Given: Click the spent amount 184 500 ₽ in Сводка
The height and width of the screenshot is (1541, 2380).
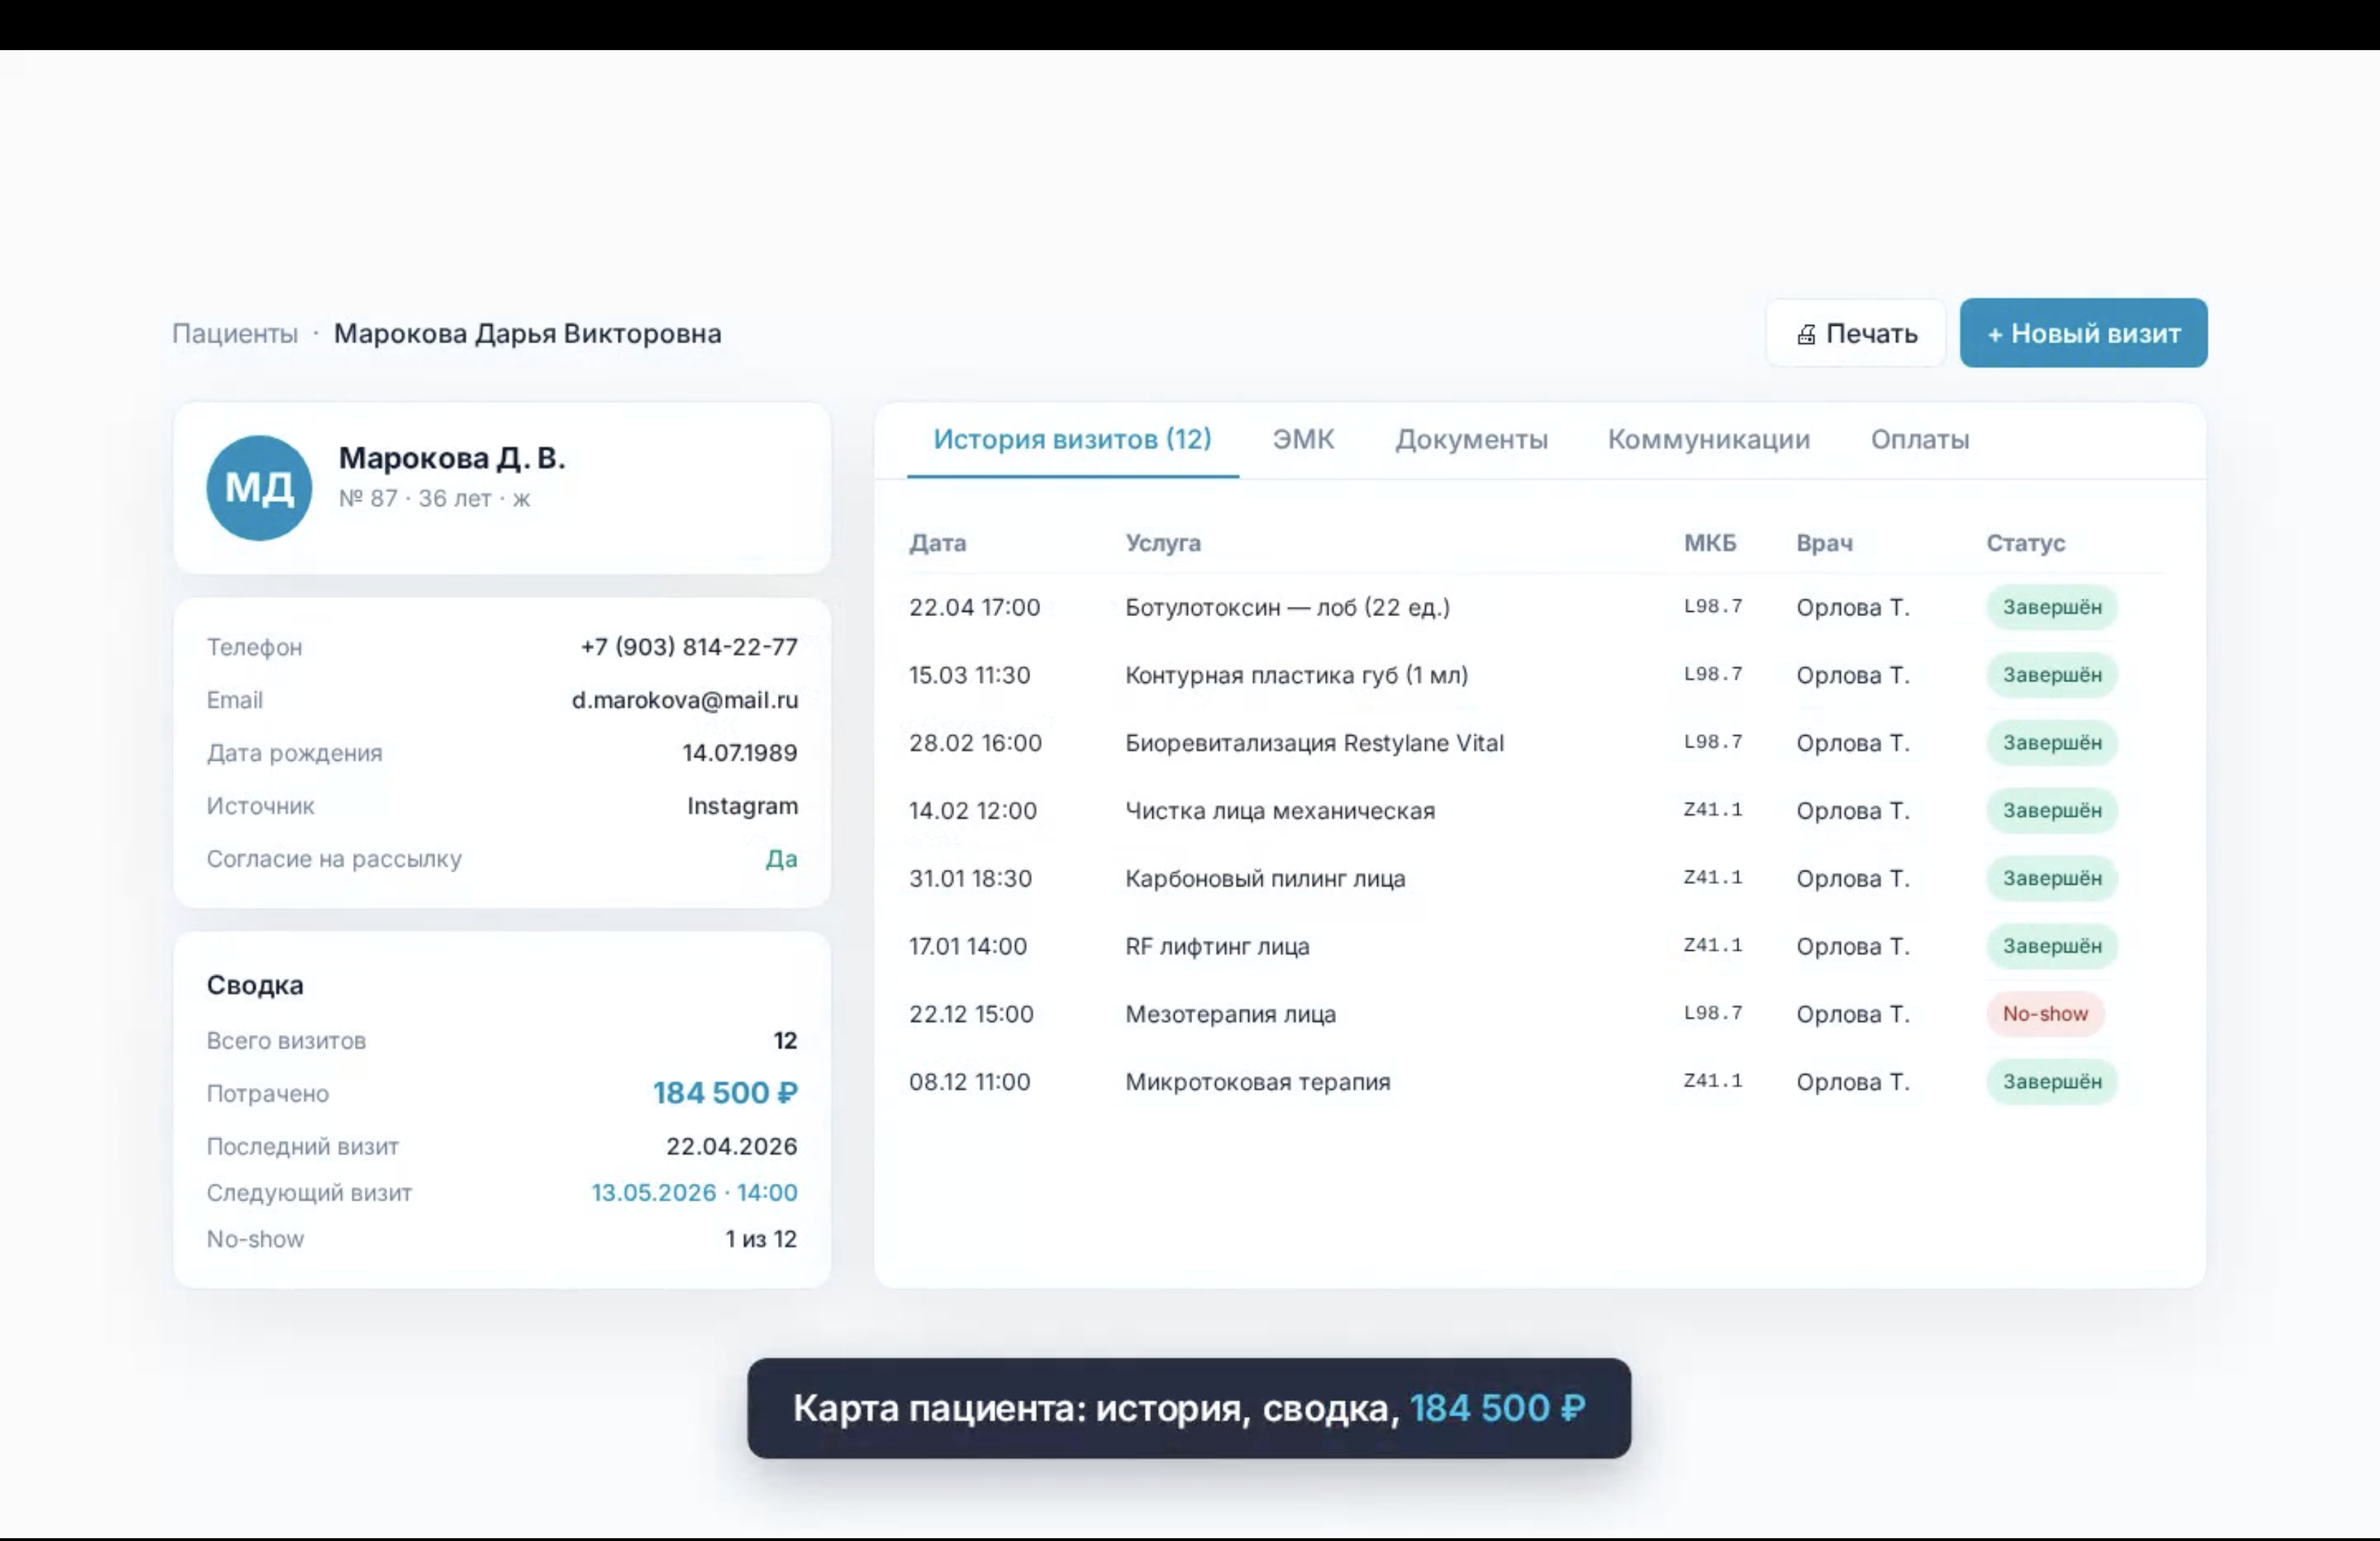Looking at the screenshot, I should tap(725, 1093).
